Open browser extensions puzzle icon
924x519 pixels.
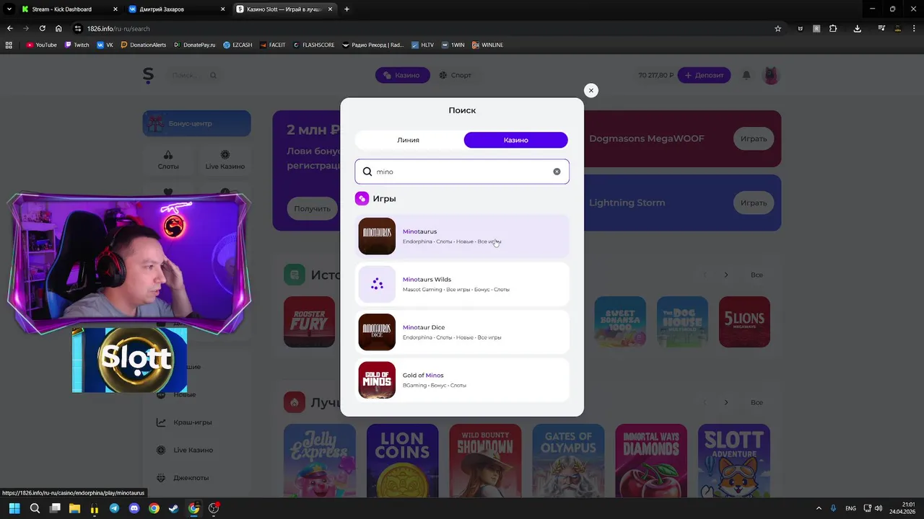[833, 29]
